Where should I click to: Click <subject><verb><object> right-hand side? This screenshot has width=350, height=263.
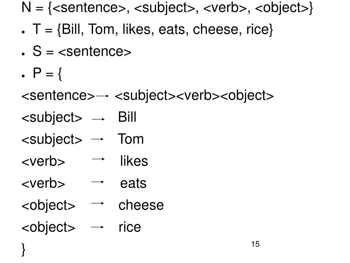point(194,96)
